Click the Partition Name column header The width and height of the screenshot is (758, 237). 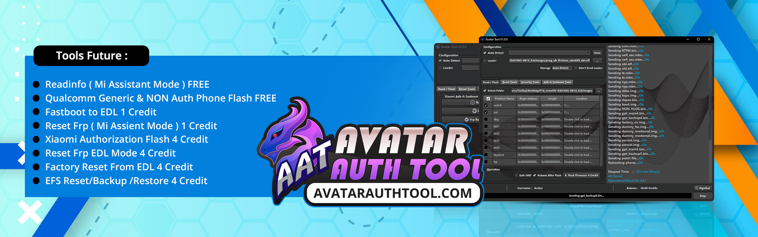(x=505, y=99)
